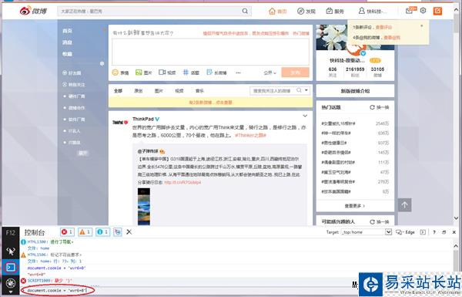The image size is (462, 297).
Task: Add a topic with the hashtag 话题 icon
Action: [x=186, y=73]
